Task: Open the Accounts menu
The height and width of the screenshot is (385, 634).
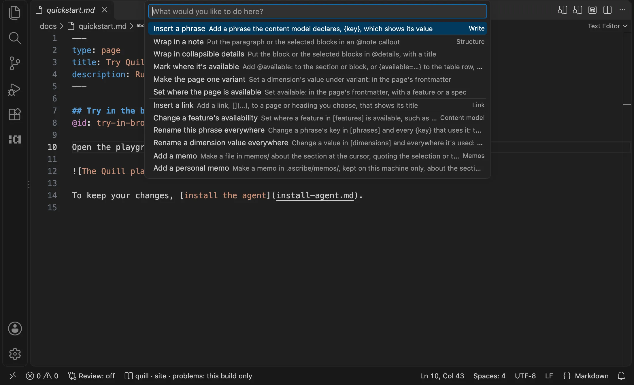Action: coord(15,329)
